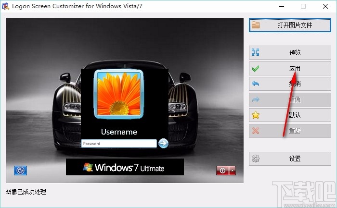Click the blue undo arrow icon
Image resolution: width=337 pixels, height=208 pixels.
click(x=256, y=84)
